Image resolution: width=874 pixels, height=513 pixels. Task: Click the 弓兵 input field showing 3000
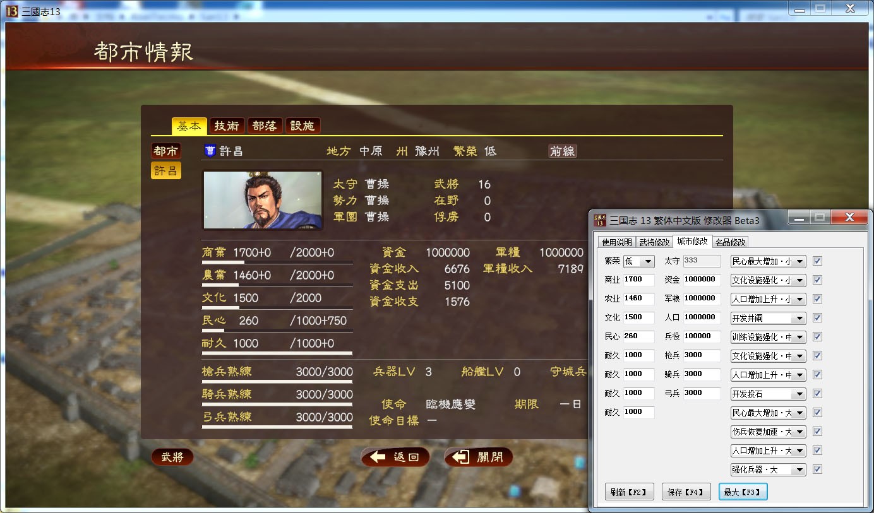coord(702,393)
